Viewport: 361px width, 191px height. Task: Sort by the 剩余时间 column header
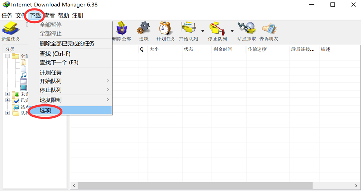[229, 49]
